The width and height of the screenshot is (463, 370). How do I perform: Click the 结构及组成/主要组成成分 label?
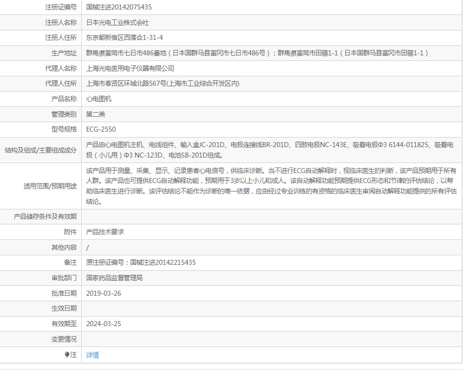tap(41, 150)
